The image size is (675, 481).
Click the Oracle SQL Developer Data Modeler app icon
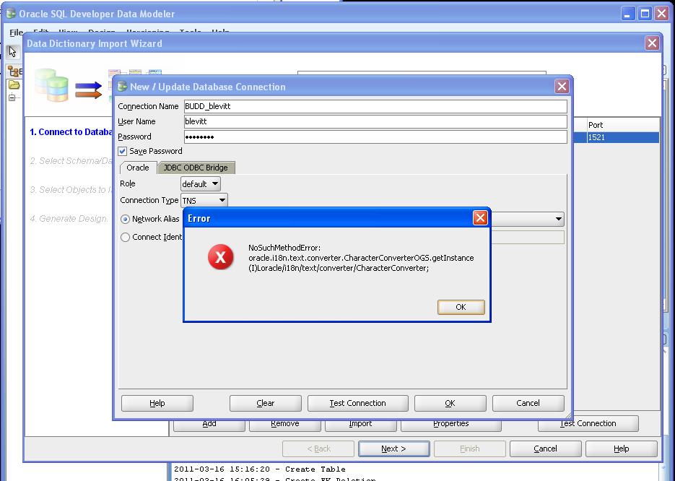tap(10, 13)
